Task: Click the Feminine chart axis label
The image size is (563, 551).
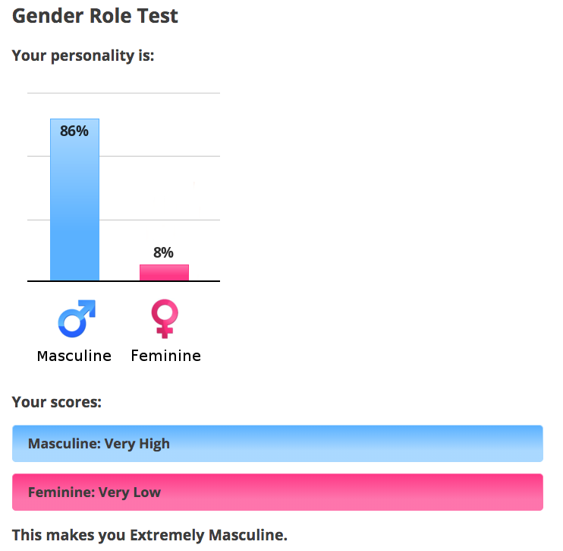Action: tap(166, 356)
